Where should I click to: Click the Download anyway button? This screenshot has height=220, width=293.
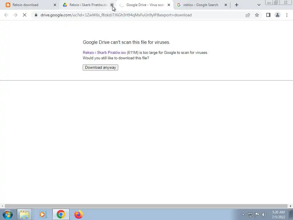[x=100, y=68]
